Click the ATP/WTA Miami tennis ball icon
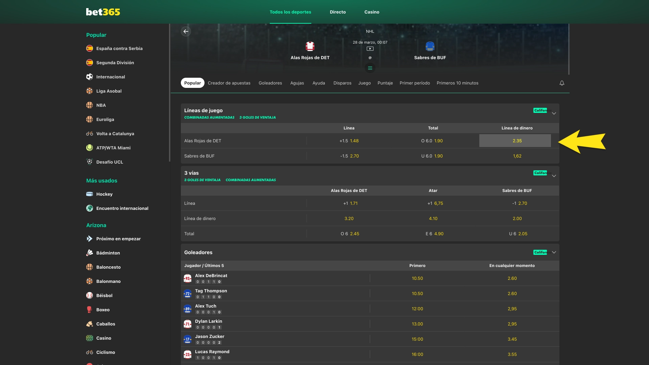This screenshot has height=365, width=649. pyautogui.click(x=90, y=148)
